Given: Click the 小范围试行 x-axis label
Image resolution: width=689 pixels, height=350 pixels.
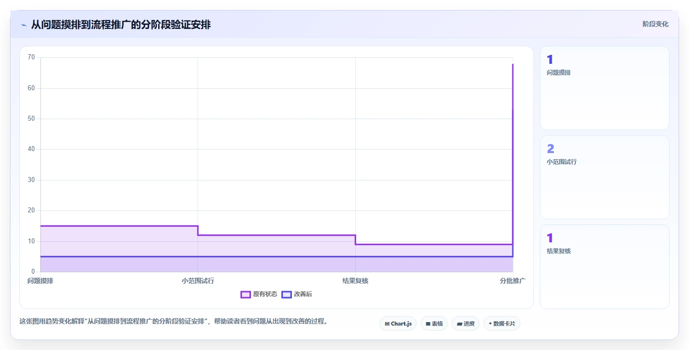Looking at the screenshot, I should [198, 281].
